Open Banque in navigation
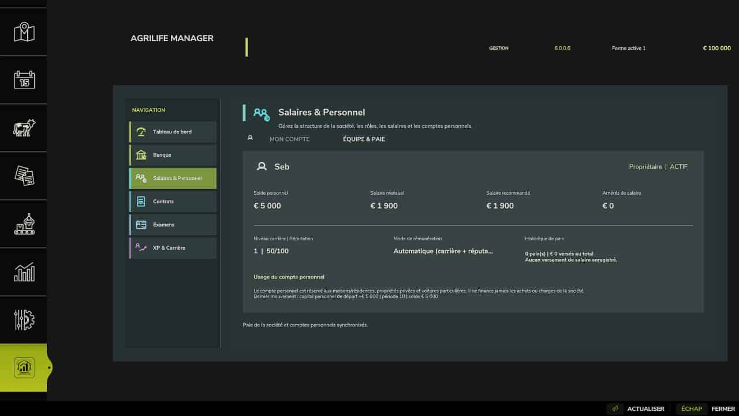The image size is (739, 416). (173, 155)
